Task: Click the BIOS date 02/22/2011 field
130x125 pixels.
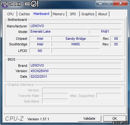Action: [75, 76]
